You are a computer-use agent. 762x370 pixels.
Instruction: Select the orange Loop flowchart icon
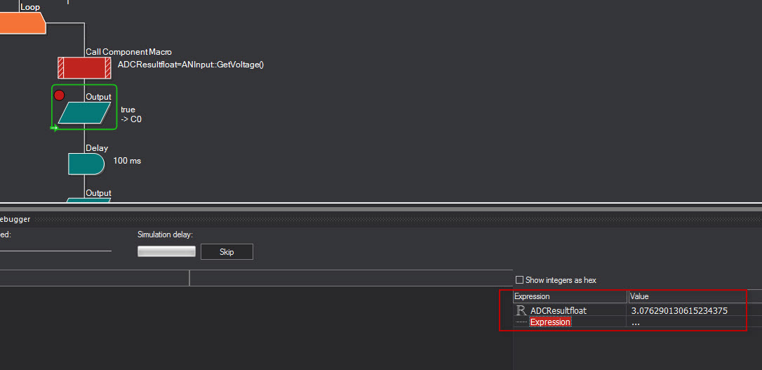22,23
